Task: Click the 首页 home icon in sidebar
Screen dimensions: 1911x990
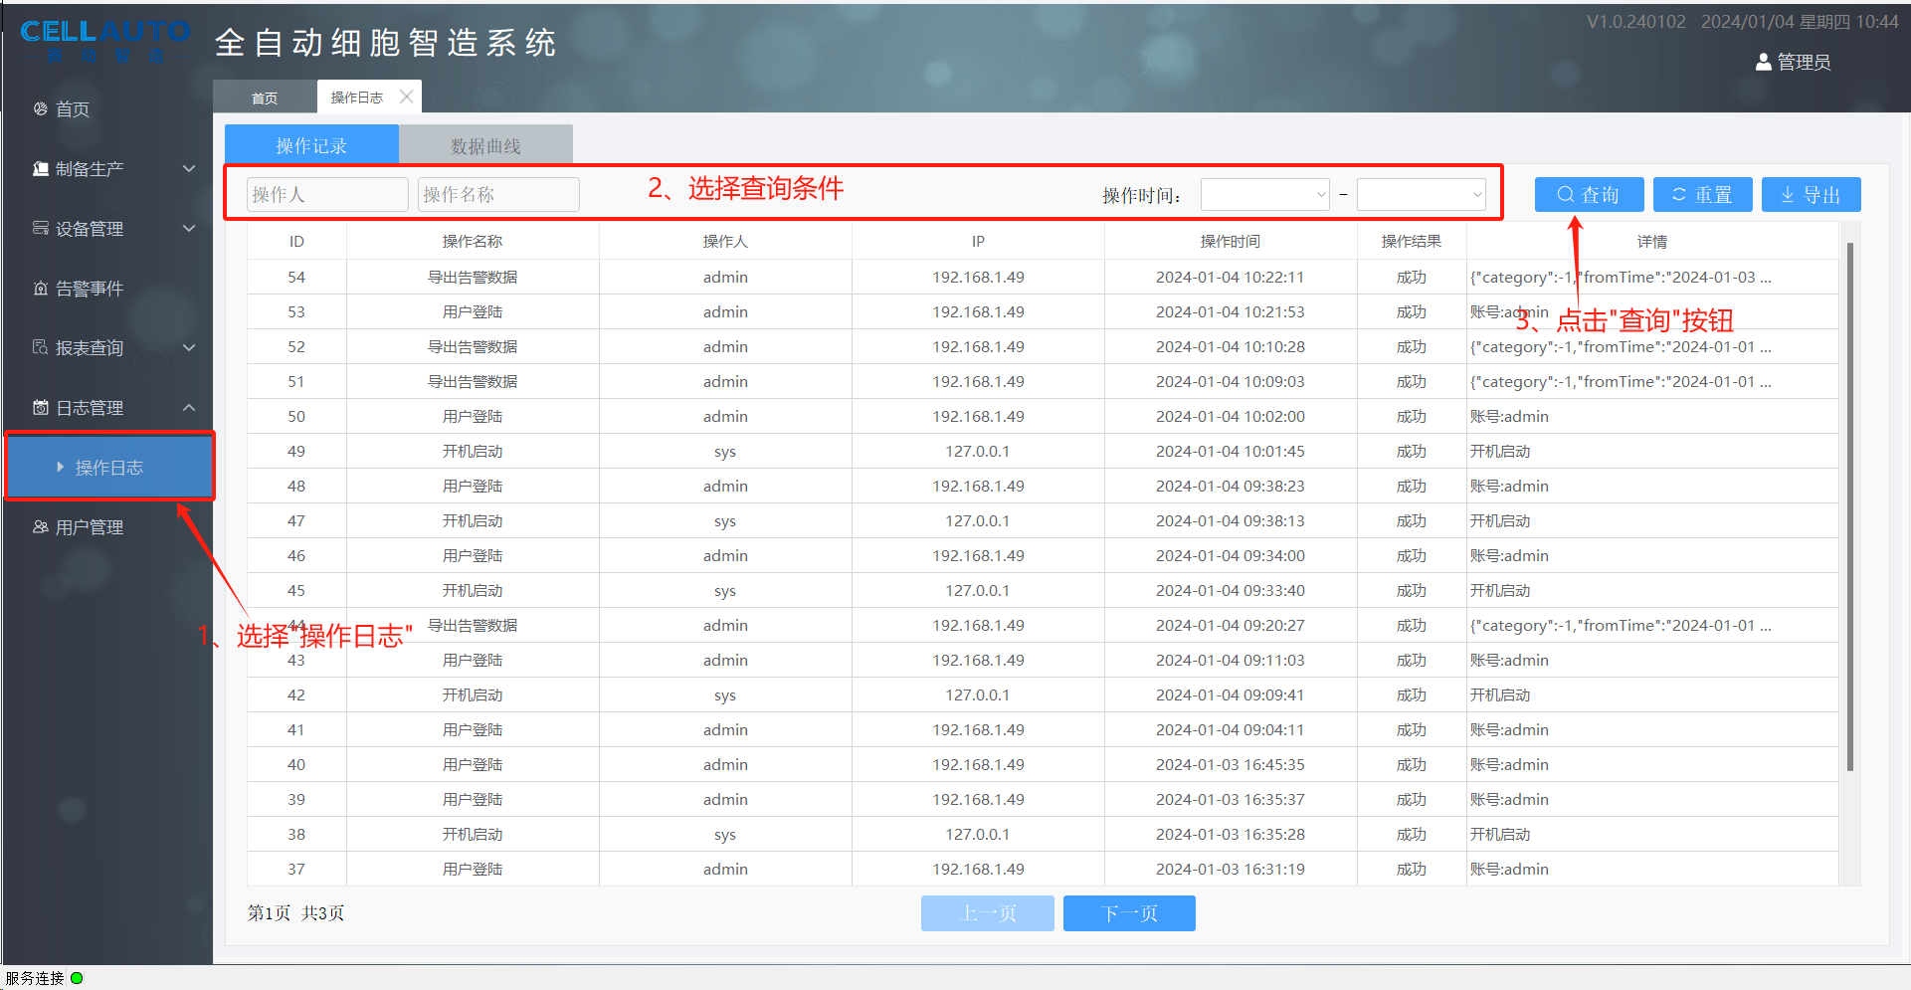Action: point(41,108)
